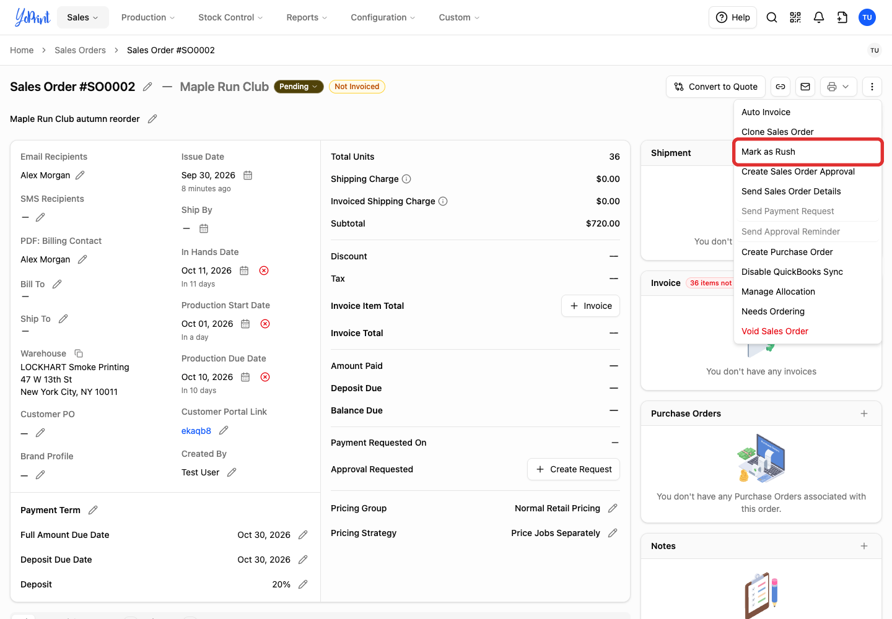Edit the Sales Order #SO0002 title pencil
This screenshot has height=619, width=892.
click(147, 87)
